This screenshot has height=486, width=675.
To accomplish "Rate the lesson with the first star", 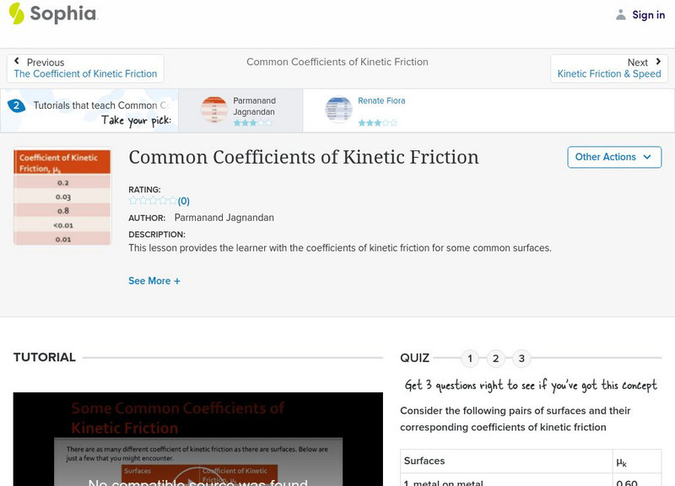I will (132, 201).
